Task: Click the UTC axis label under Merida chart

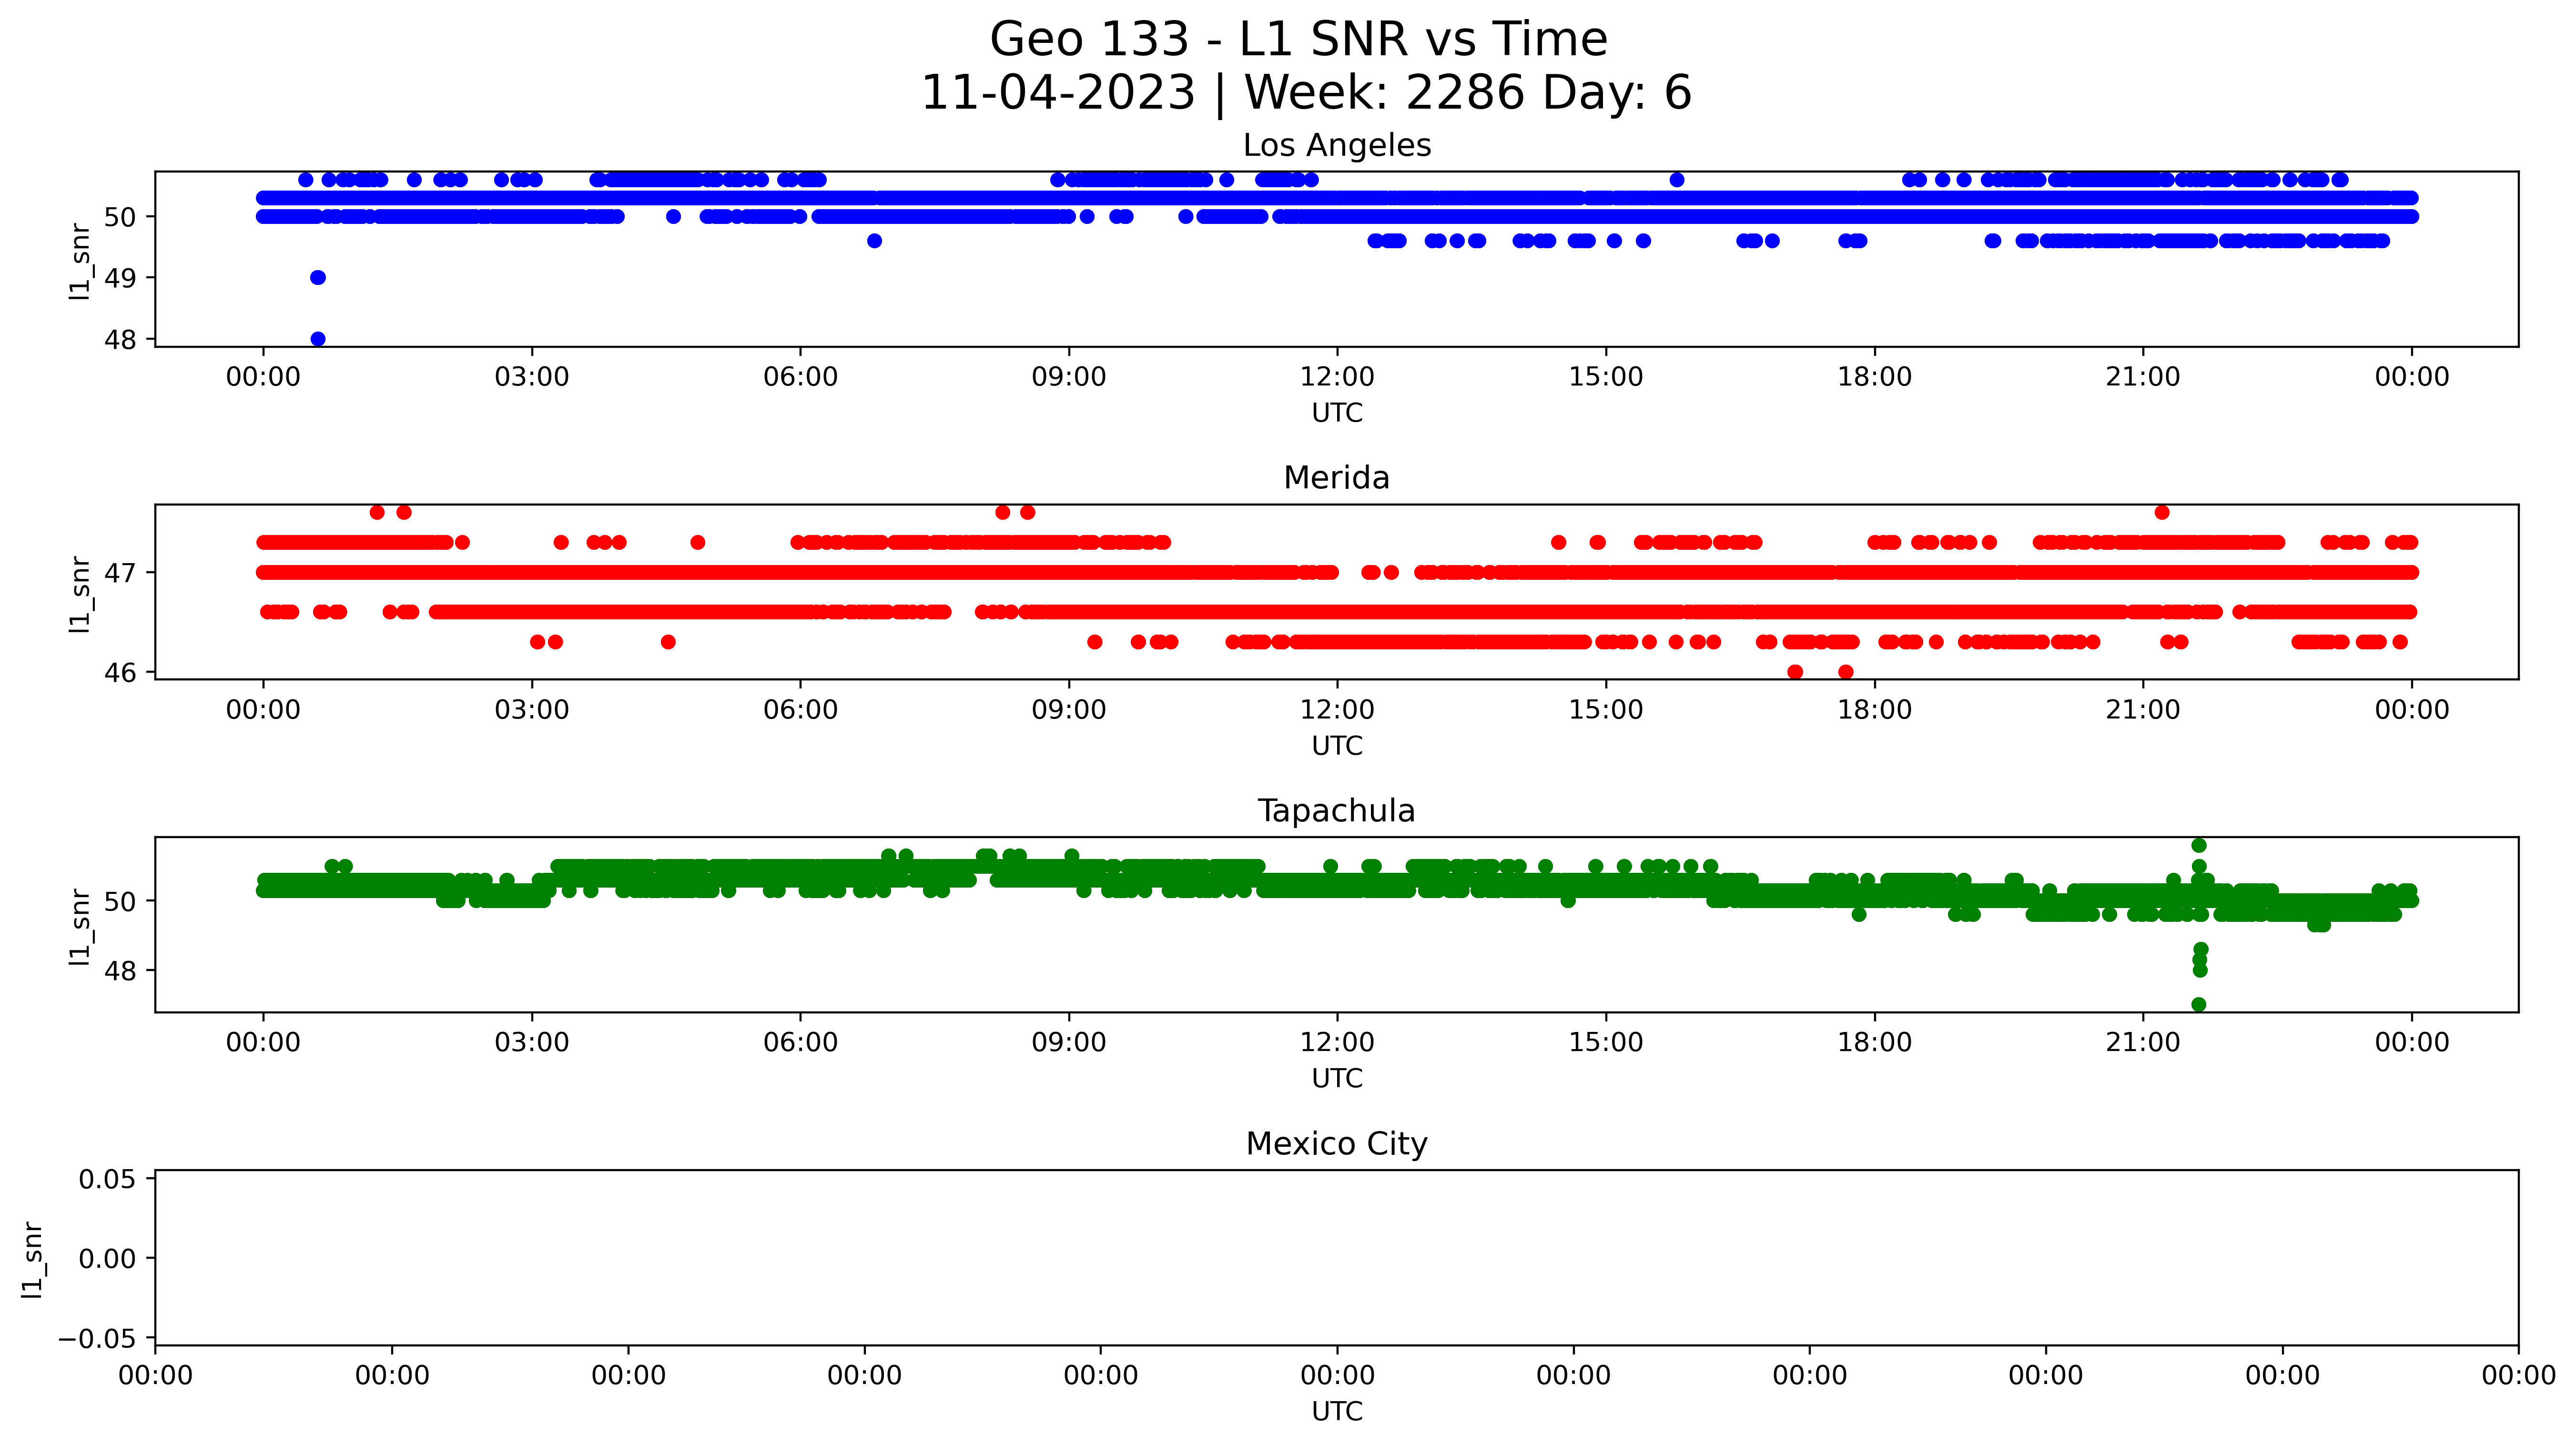Action: click(x=1337, y=746)
